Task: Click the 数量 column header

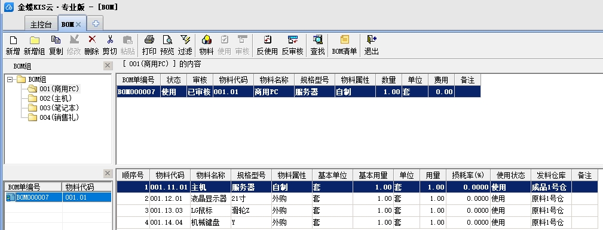Action: coord(389,80)
